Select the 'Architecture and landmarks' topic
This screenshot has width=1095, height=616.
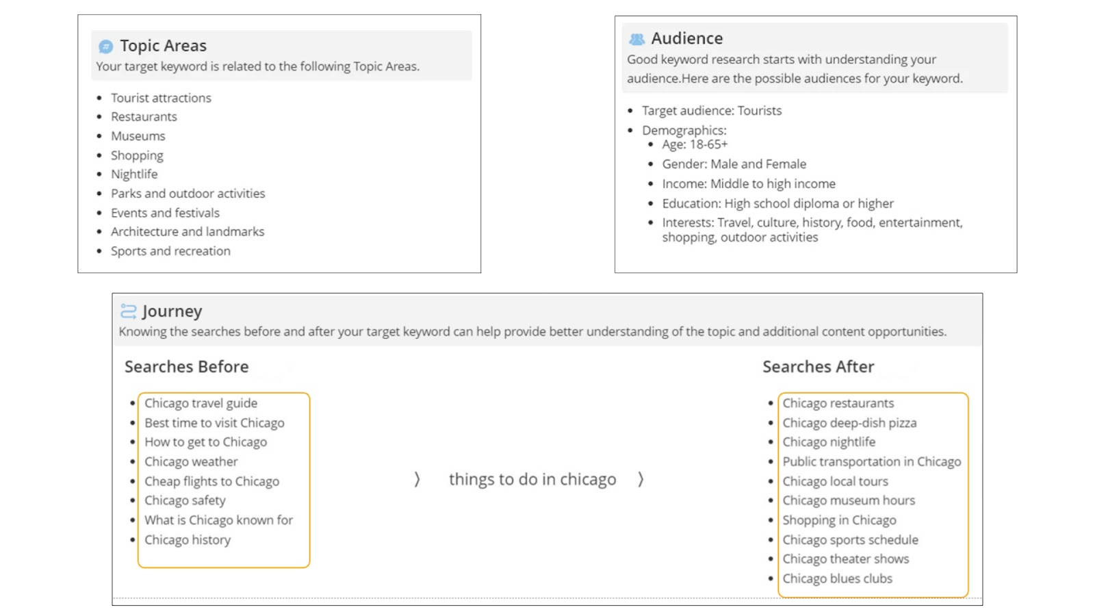coord(188,232)
